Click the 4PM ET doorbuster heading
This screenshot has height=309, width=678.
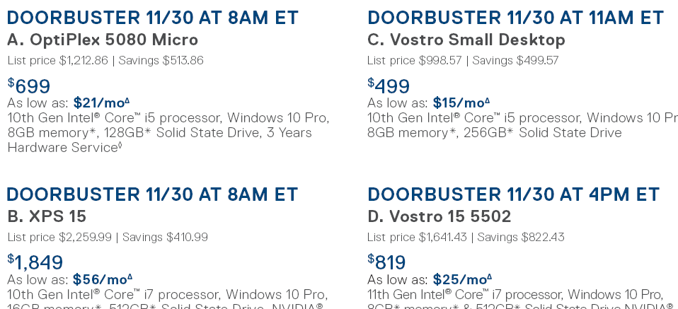(x=513, y=194)
